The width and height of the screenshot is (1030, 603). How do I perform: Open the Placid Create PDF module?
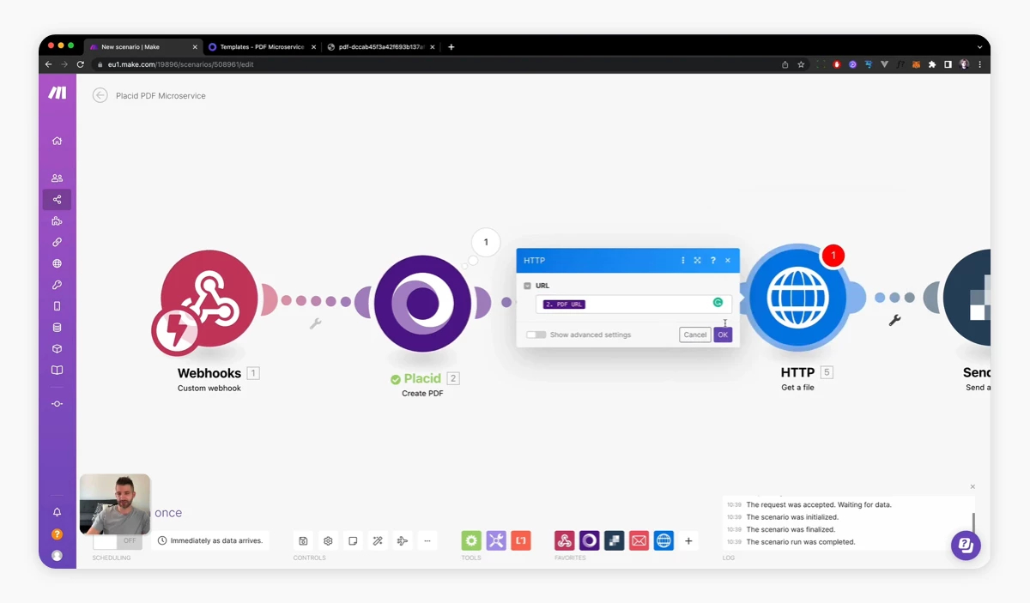click(422, 303)
